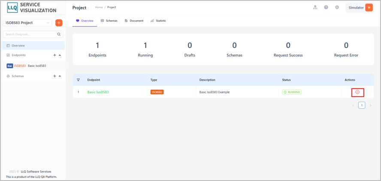This screenshot has width=381, height=181.
Task: Click the search magnifier icon
Action: 59,34
